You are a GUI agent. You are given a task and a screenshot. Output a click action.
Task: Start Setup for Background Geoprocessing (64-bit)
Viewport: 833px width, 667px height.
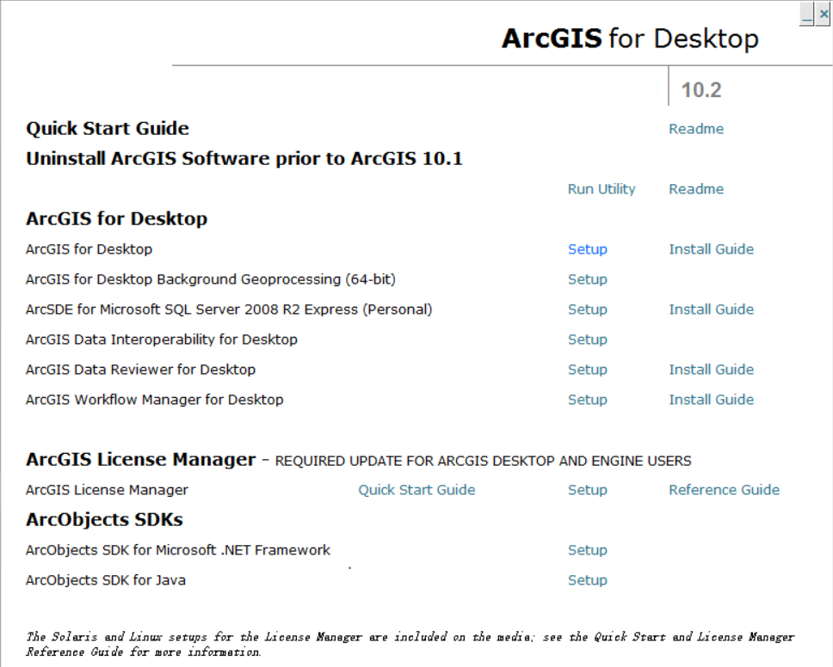[x=588, y=279]
